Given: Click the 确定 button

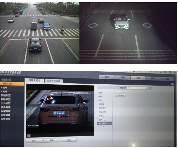Looking at the screenshot, I should pyautogui.click(x=69, y=140).
